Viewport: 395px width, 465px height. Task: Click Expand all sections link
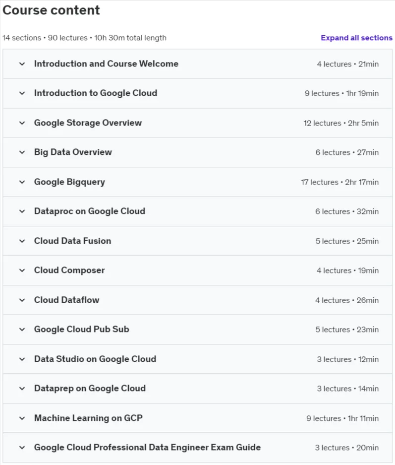356,38
